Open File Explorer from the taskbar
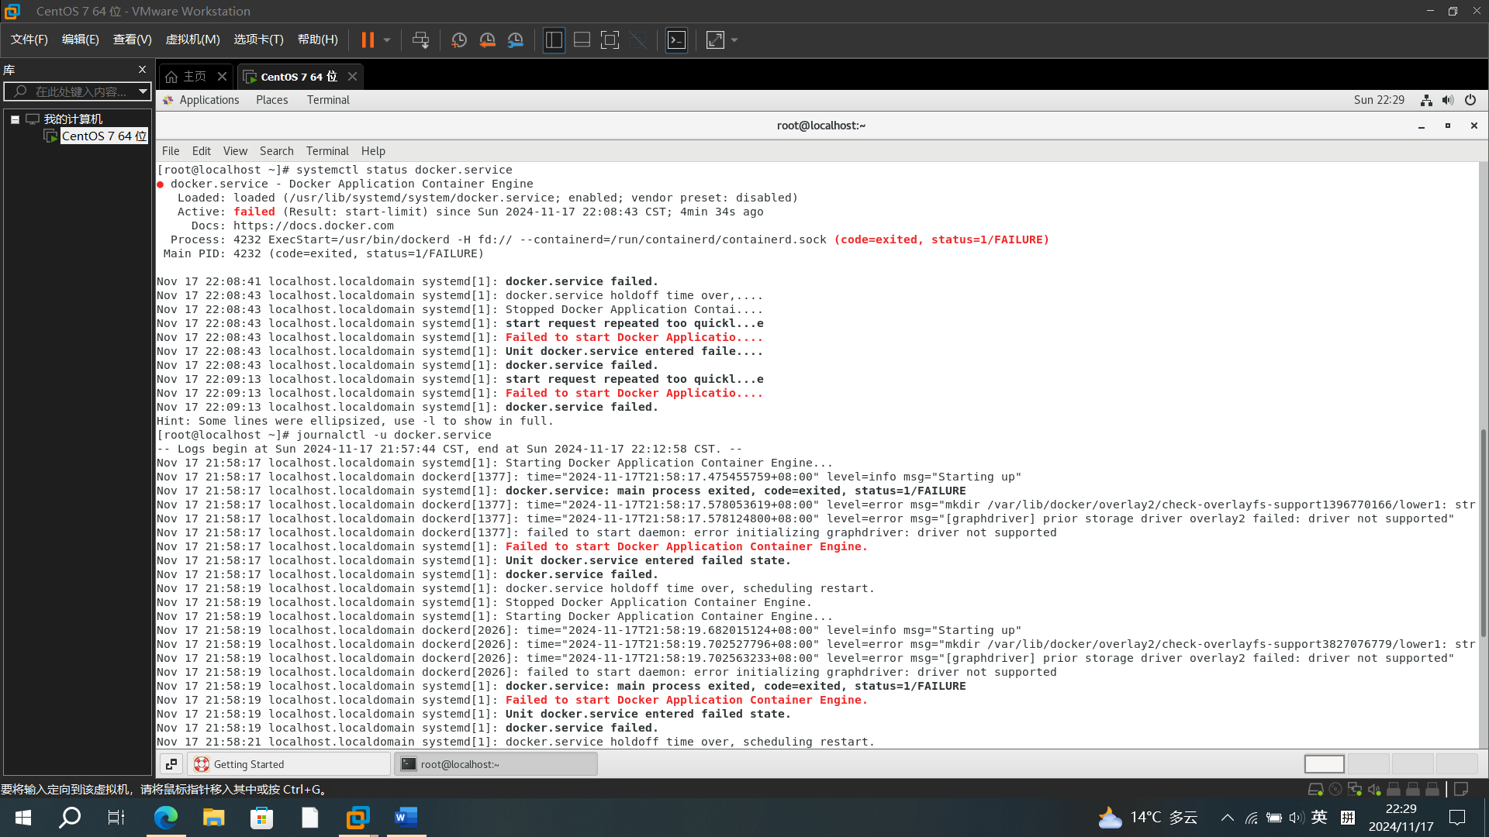The height and width of the screenshot is (837, 1489). pos(213,818)
